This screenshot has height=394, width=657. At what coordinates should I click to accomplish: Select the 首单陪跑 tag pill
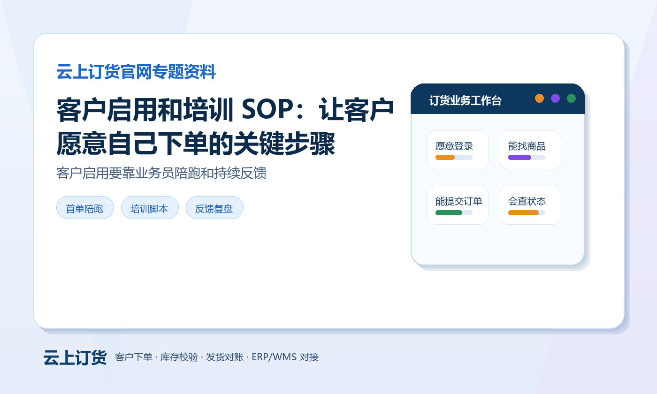pos(85,208)
